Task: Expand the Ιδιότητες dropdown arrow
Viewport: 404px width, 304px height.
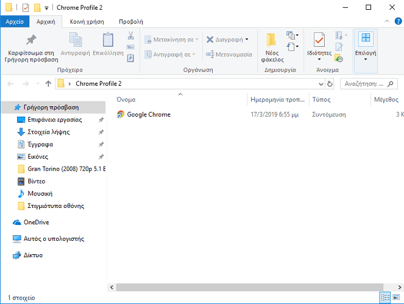Action: click(x=319, y=60)
